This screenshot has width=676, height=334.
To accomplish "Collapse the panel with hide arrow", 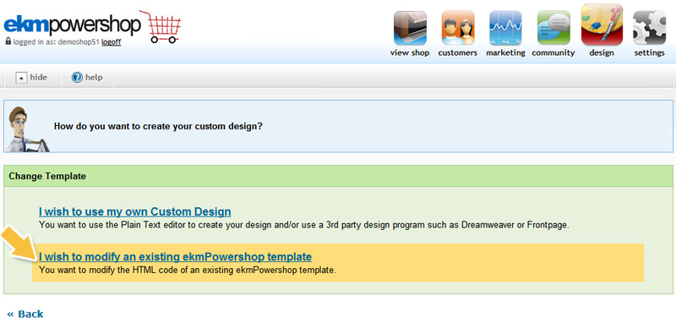I will coord(21,78).
